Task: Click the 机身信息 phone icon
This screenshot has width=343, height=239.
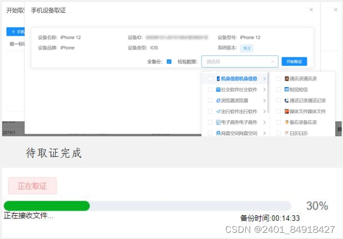Action: [x=218, y=78]
